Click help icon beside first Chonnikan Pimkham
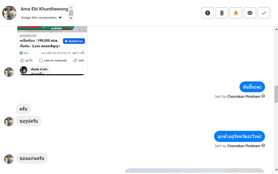 263,96
